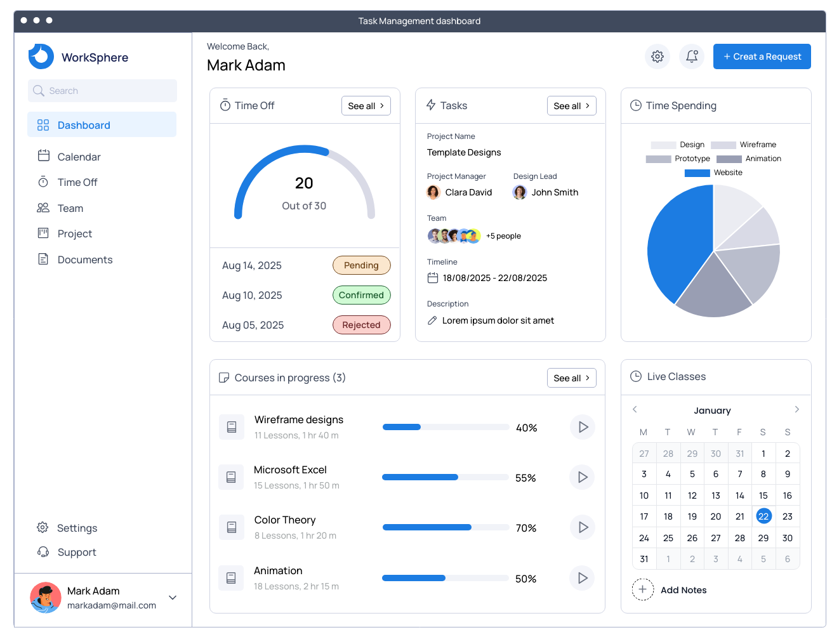This screenshot has height=637, width=839.
Task: Play the Wireframe designs course
Action: click(x=583, y=427)
